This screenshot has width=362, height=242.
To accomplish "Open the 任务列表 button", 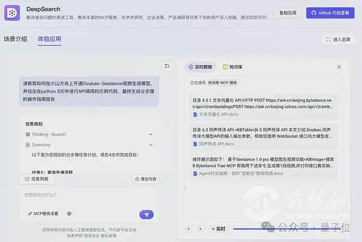I will point(36,179).
